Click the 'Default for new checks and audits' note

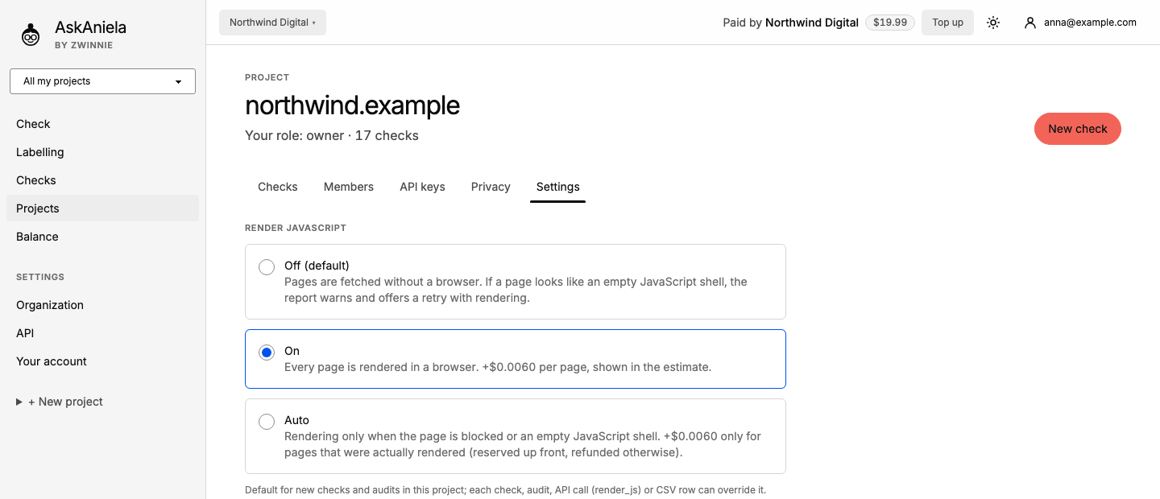(x=505, y=489)
